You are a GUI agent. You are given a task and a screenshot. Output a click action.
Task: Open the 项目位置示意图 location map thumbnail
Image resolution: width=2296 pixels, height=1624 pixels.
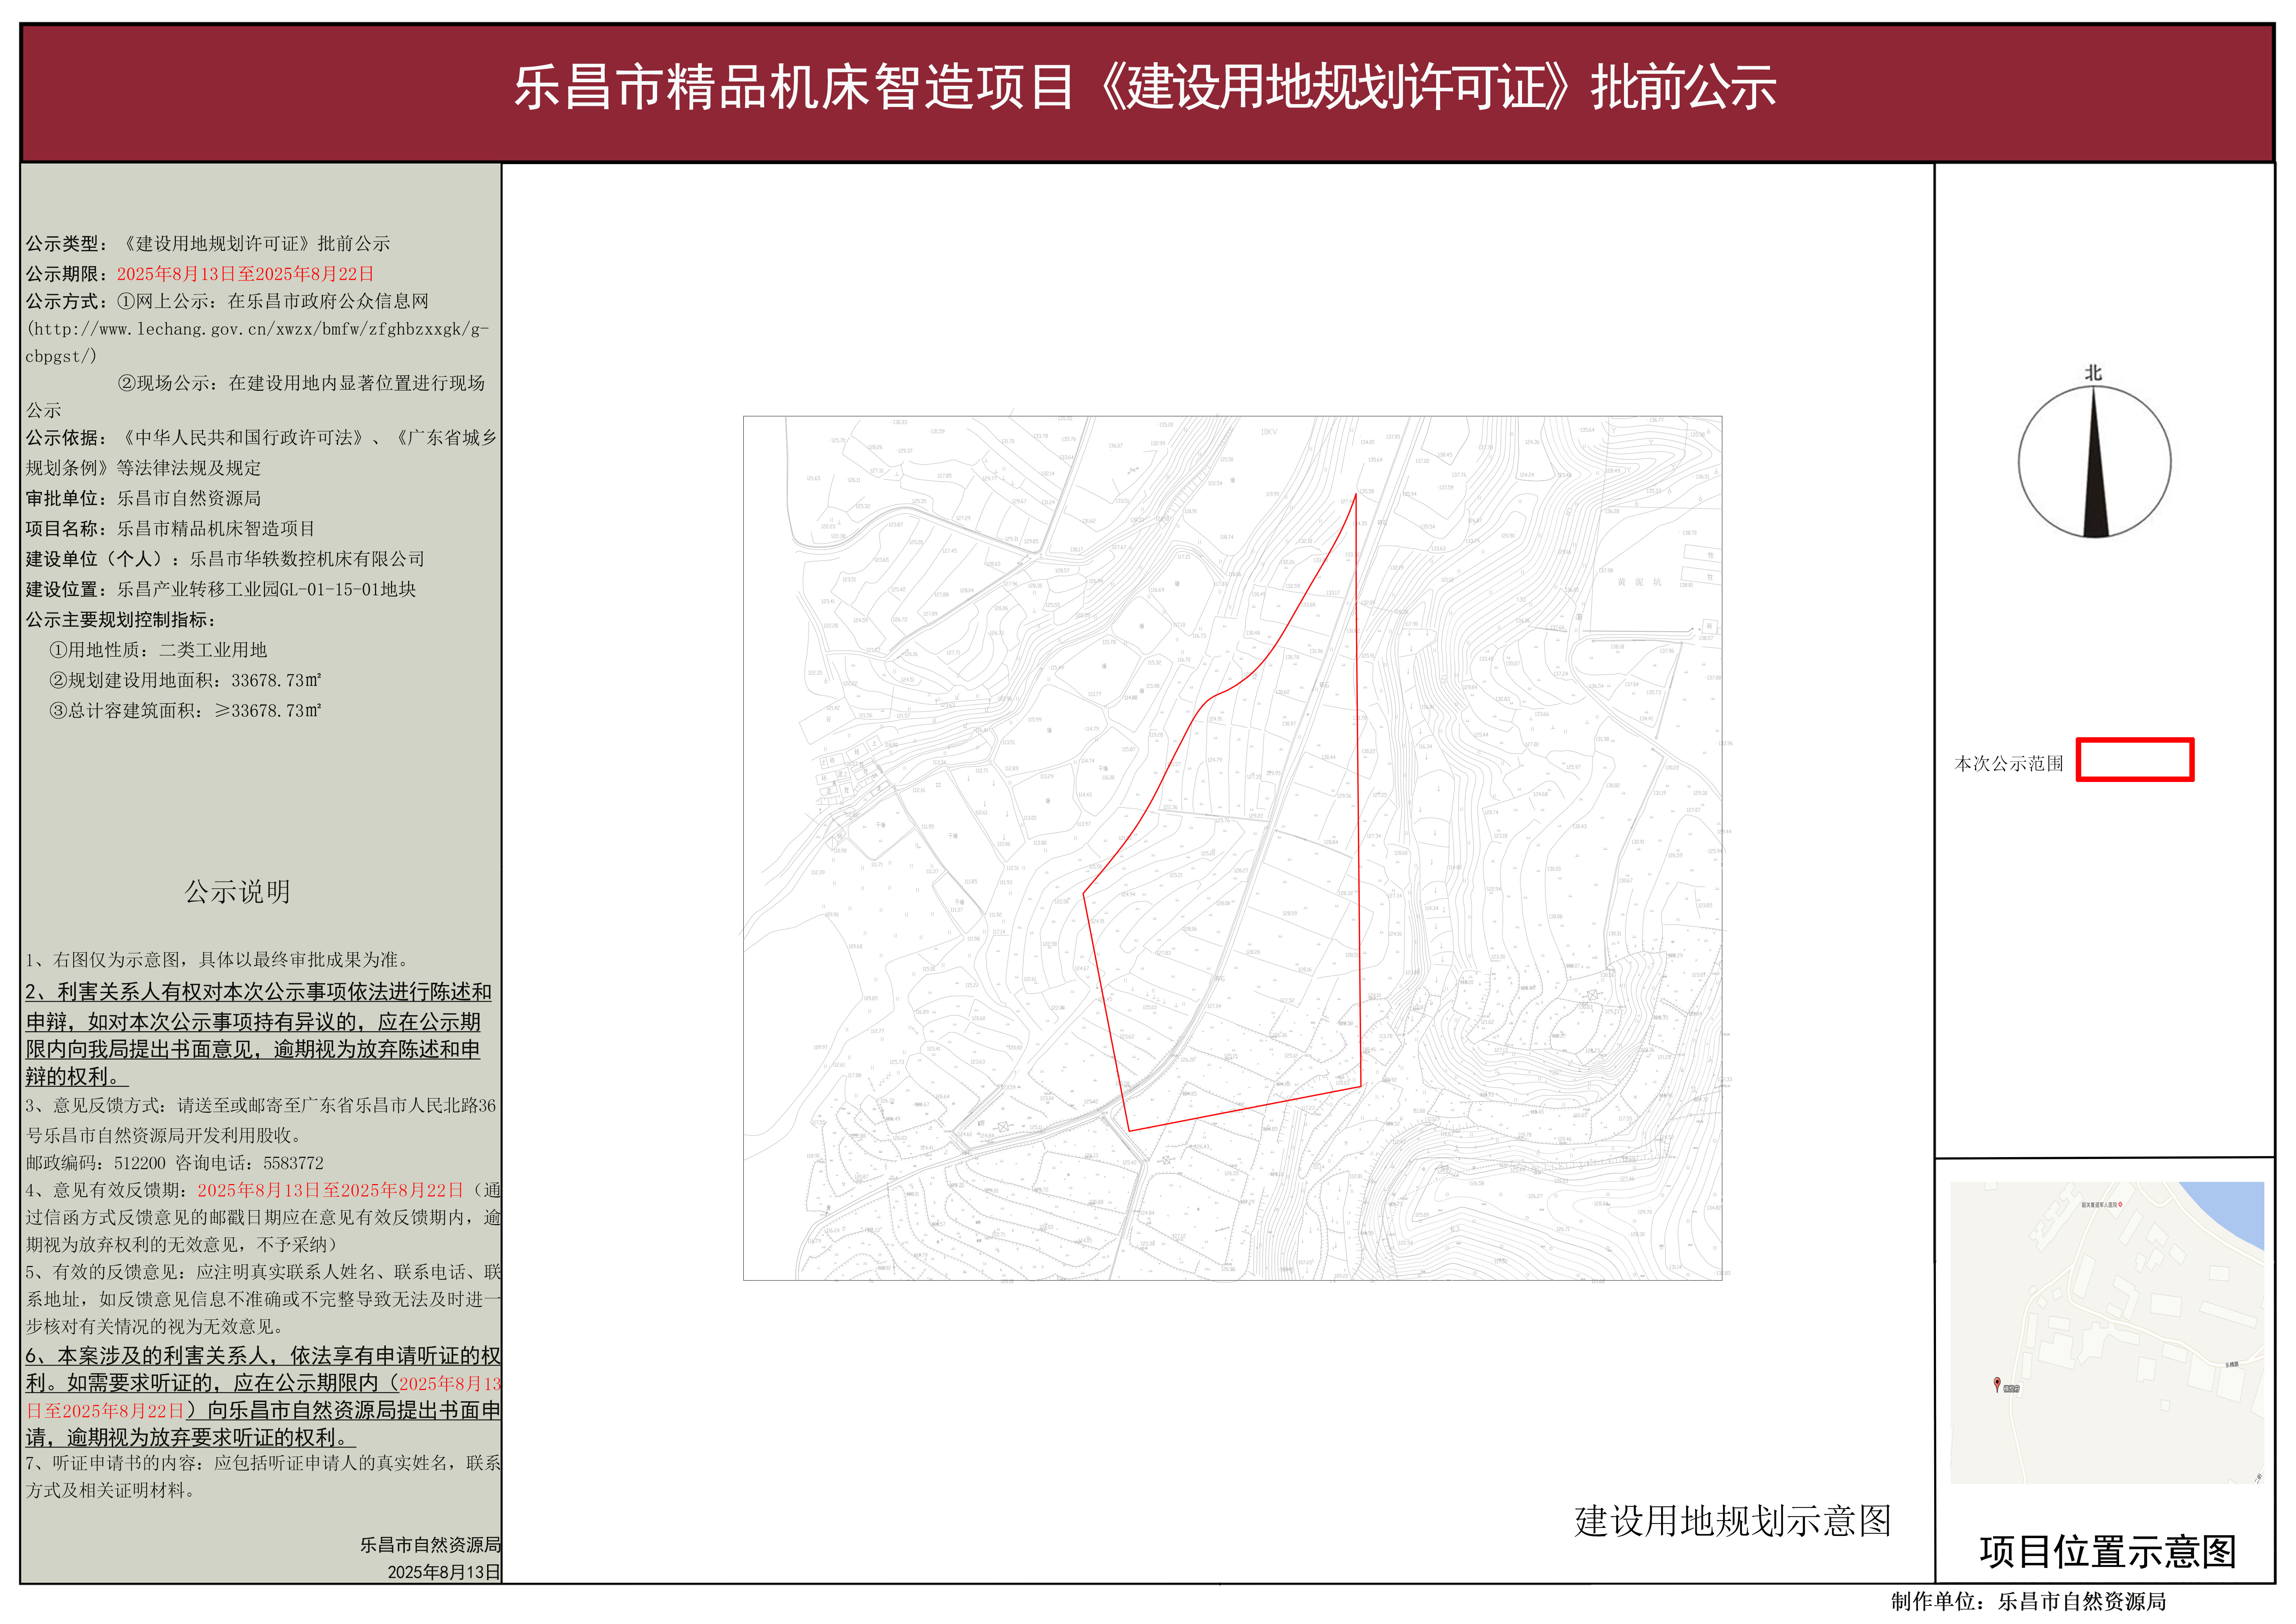tap(2107, 1333)
